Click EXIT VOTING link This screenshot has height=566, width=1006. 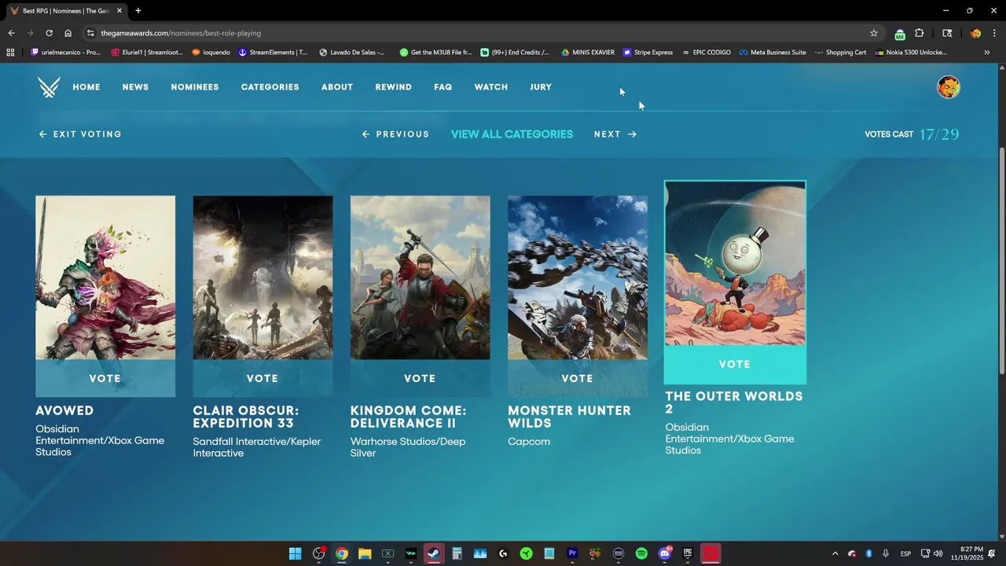pos(80,134)
